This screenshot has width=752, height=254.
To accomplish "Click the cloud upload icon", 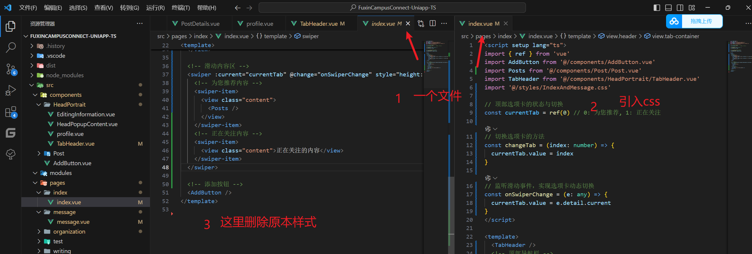I will [674, 21].
